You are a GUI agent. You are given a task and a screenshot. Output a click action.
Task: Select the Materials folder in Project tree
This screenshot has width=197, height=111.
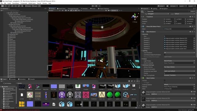click(x=7, y=92)
